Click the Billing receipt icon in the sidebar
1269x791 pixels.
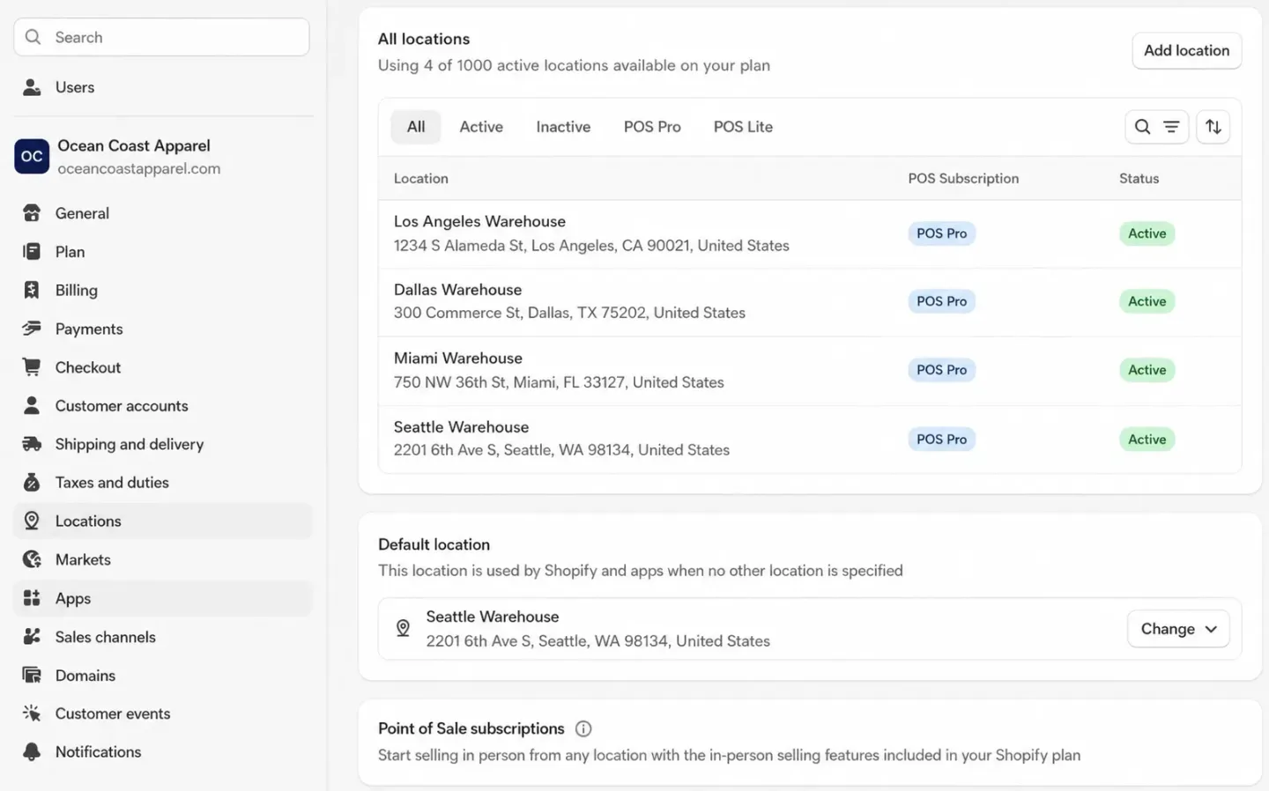coord(32,290)
